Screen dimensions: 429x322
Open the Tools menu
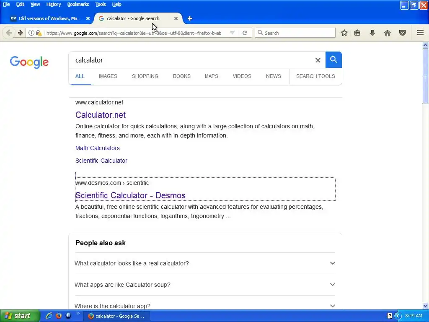(101, 4)
